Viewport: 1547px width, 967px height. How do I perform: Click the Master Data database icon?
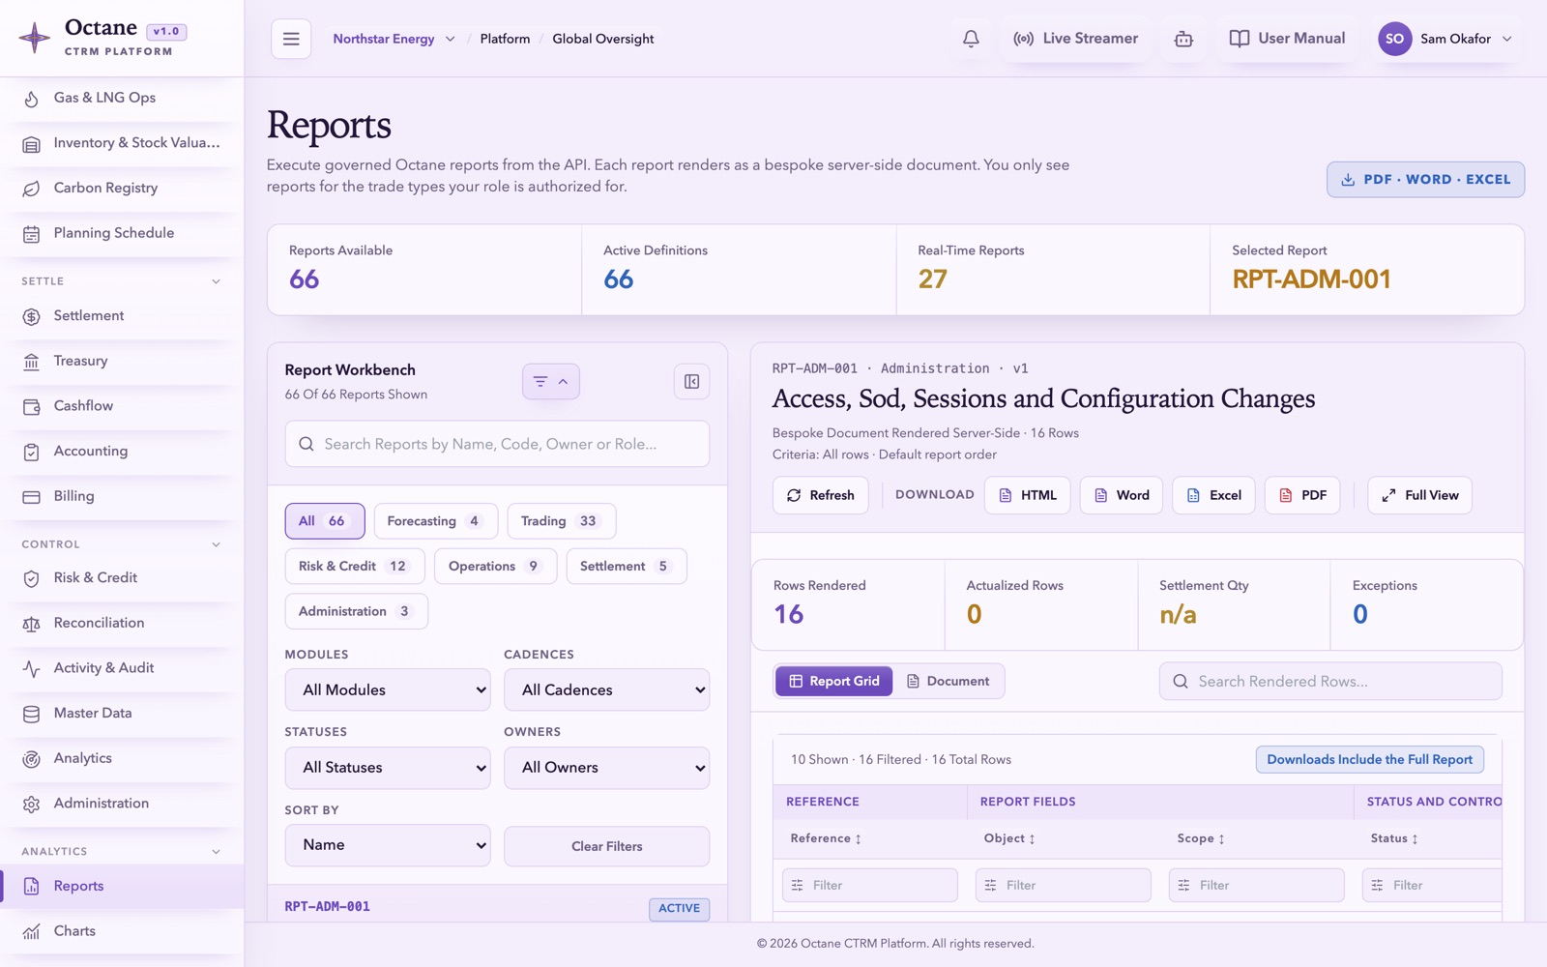tap(31, 714)
